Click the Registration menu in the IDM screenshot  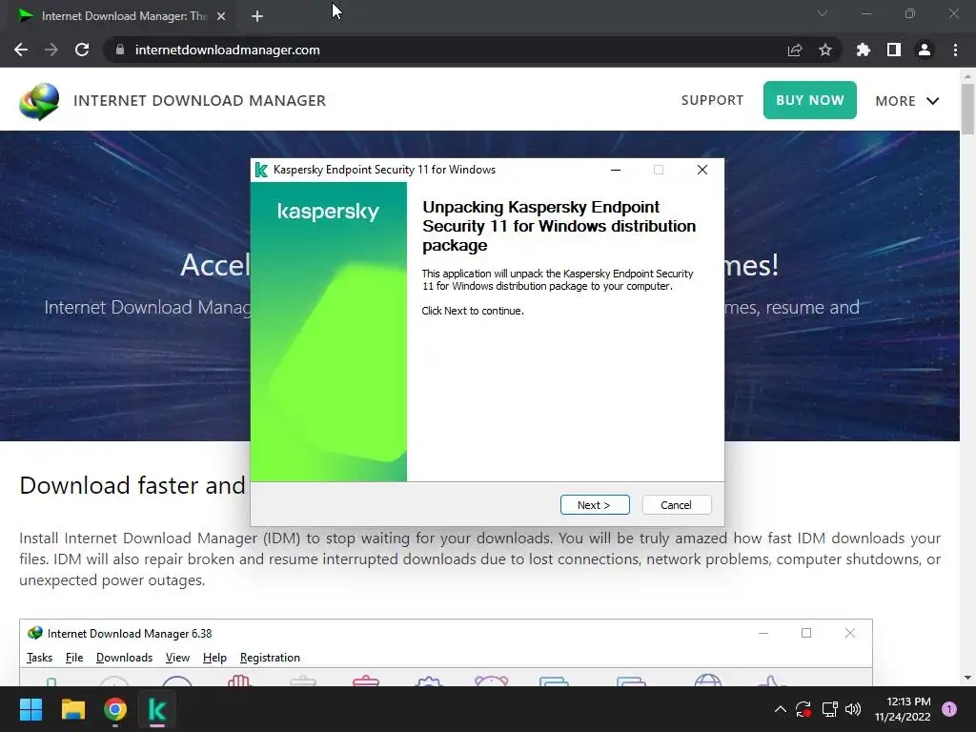pos(270,658)
